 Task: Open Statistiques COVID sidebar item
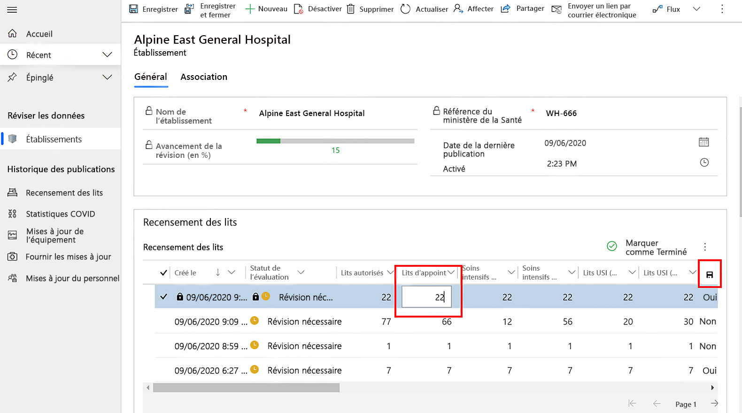point(60,214)
